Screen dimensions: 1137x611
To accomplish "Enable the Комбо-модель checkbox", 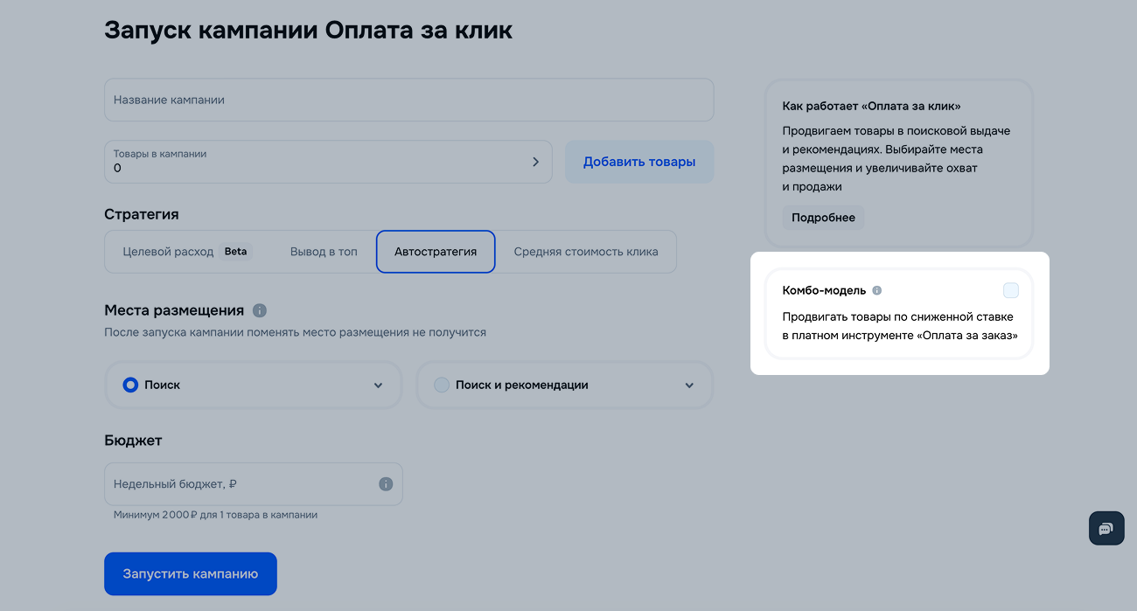I will 1010,290.
